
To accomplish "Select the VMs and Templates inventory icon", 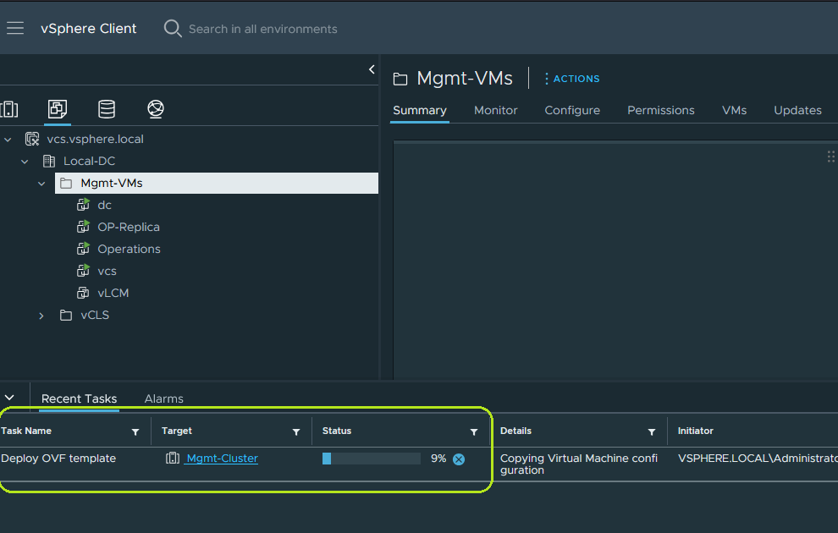I will 58,109.
